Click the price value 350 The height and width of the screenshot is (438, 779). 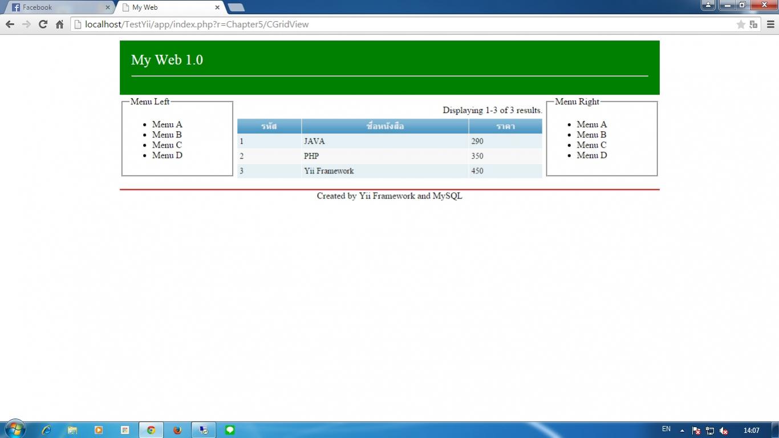tap(477, 156)
